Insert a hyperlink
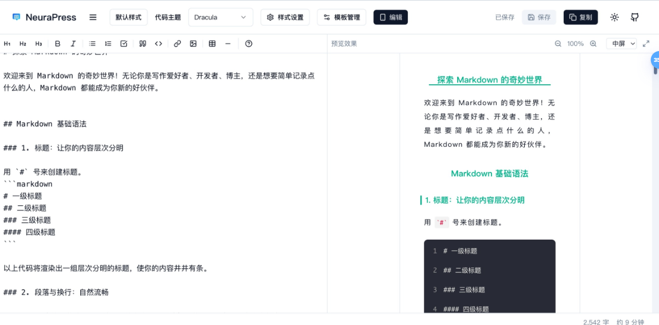The width and height of the screenshot is (659, 325). point(177,44)
